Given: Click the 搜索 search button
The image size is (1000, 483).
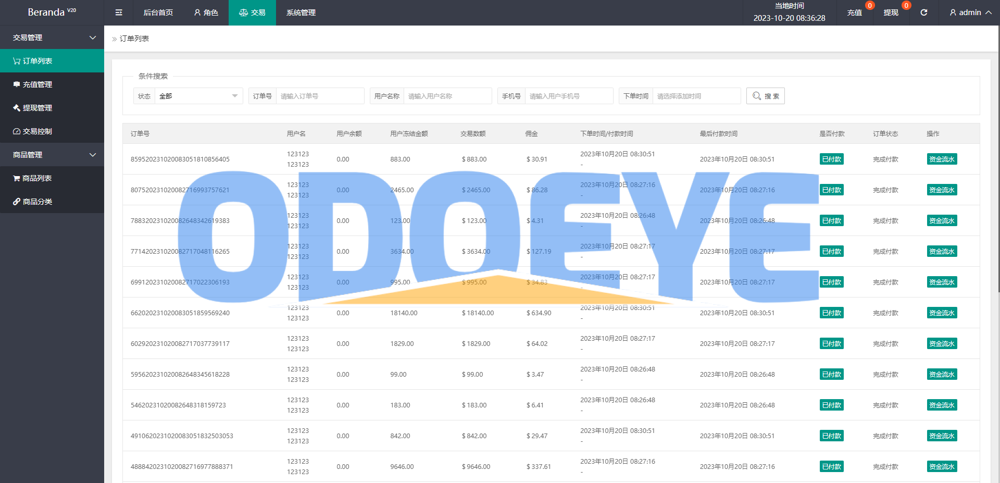Looking at the screenshot, I should (x=766, y=96).
